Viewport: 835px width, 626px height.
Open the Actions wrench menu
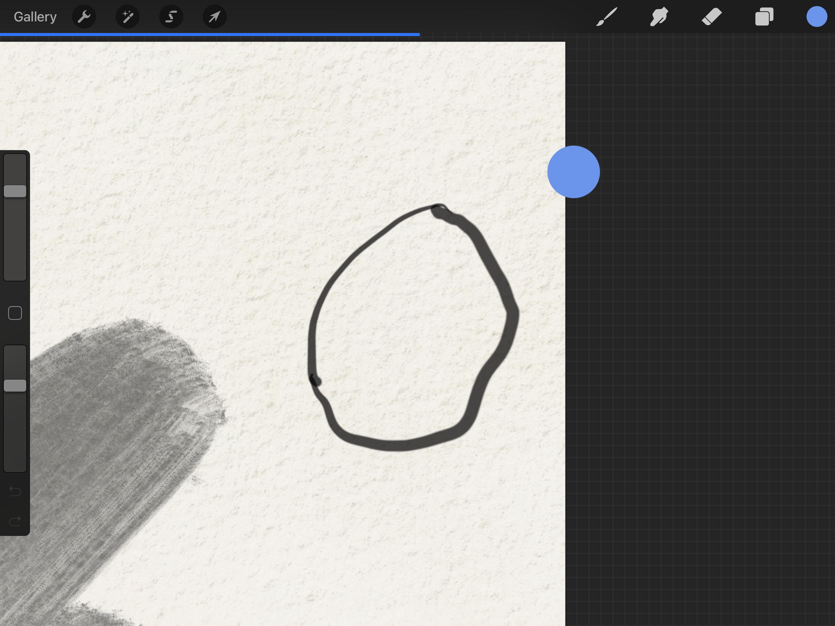[x=84, y=17]
